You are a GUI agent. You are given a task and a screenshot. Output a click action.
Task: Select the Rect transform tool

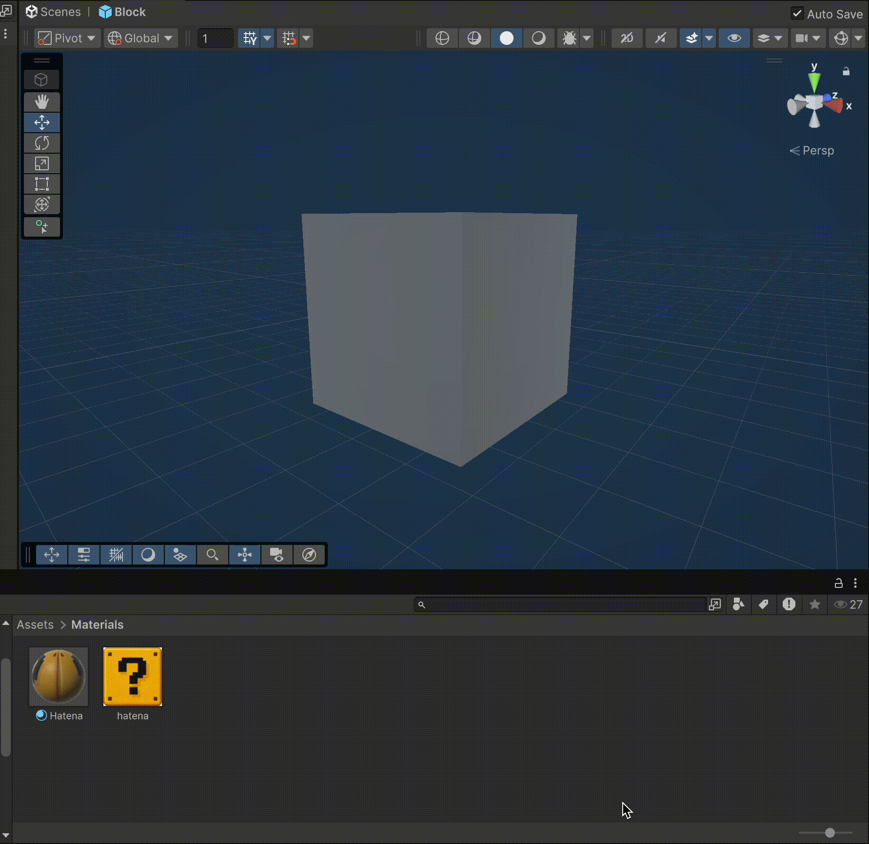click(42, 184)
